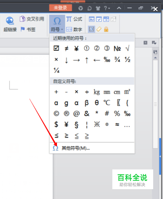The width and height of the screenshot is (163, 199).
Task: Insert a drop-down form field
Action: 106,19
